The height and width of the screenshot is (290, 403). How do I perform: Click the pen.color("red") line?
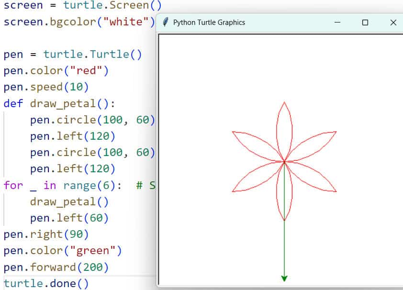pyautogui.click(x=56, y=71)
